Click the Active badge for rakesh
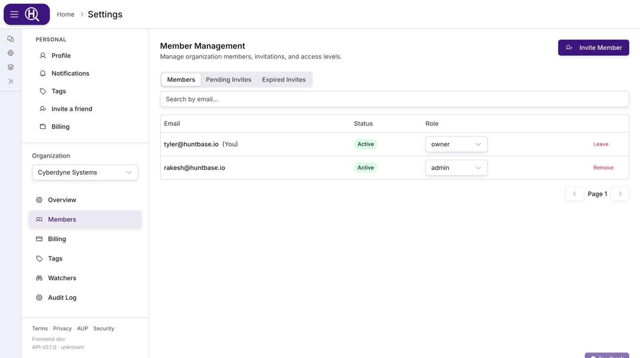The height and width of the screenshot is (358, 640). click(365, 168)
